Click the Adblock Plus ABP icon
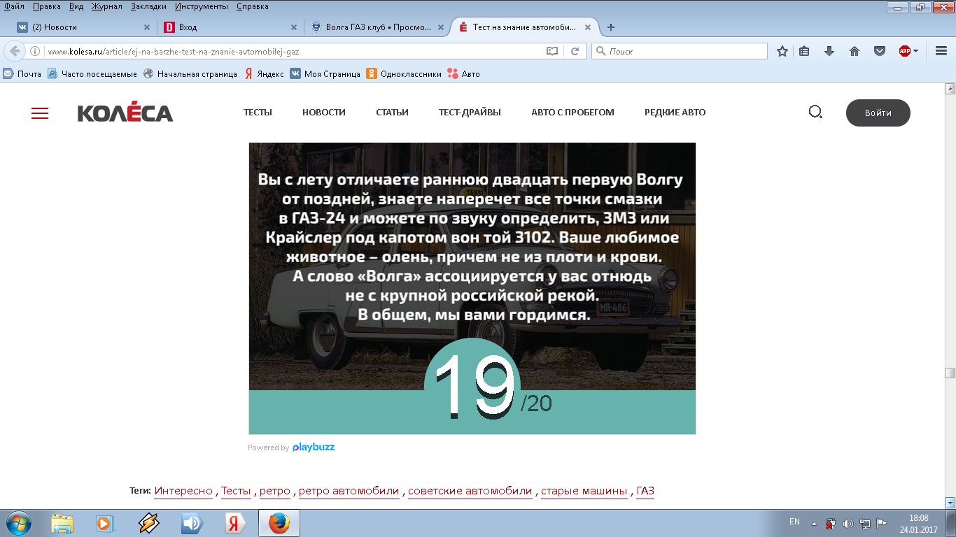Viewport: 956px width, 537px height. 905,51
